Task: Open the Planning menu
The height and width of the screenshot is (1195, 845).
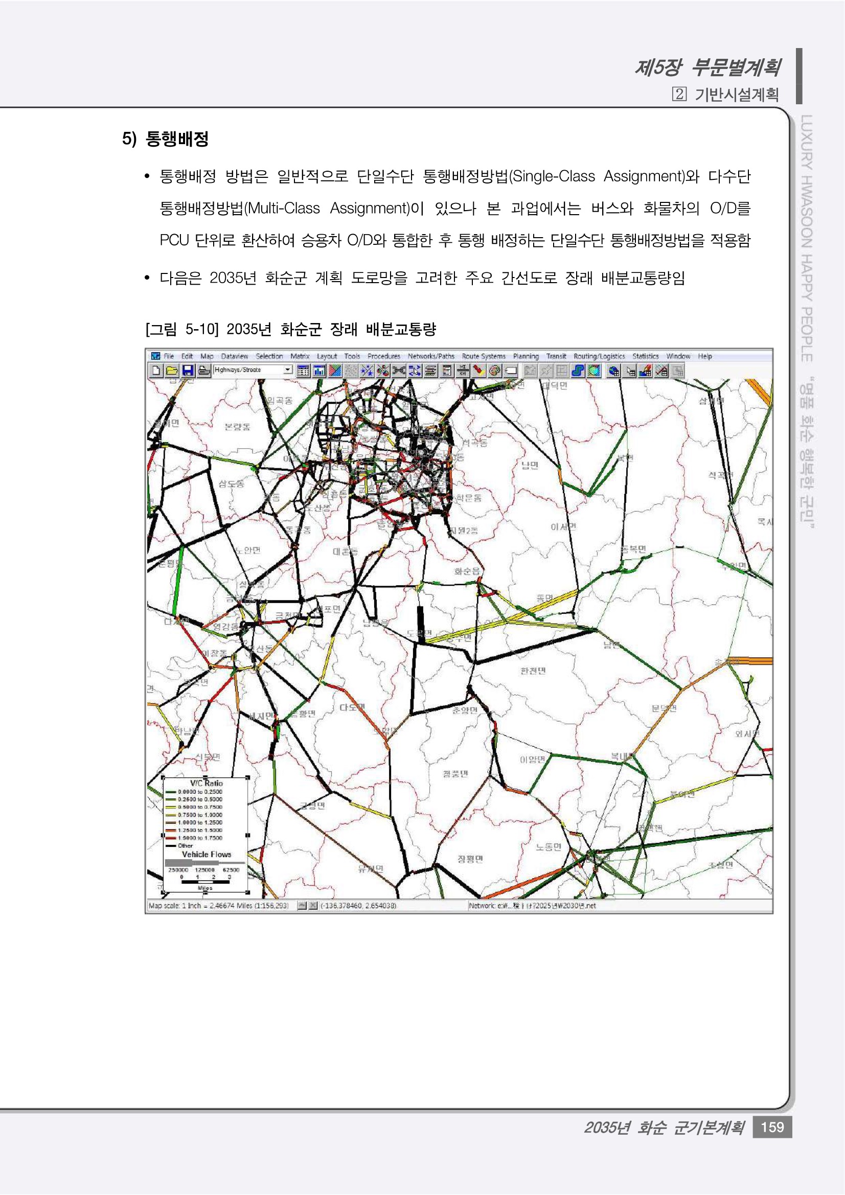Action: pyautogui.click(x=526, y=357)
